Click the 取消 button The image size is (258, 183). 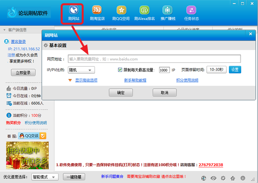click(165, 93)
